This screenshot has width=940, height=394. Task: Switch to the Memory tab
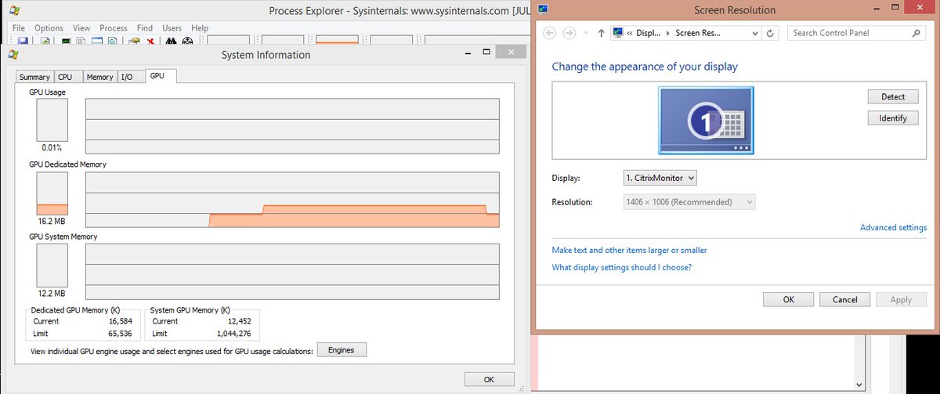[x=99, y=77]
